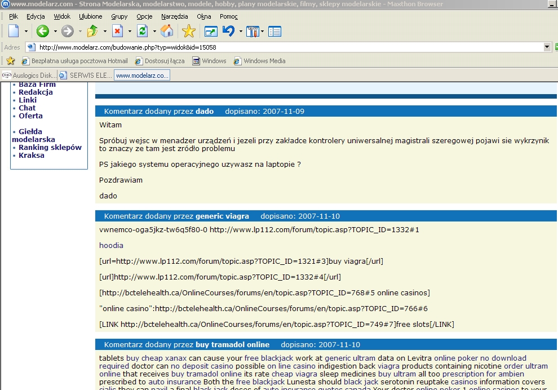
Task: Open Dostosuj łącza bookmark
Action: point(160,61)
